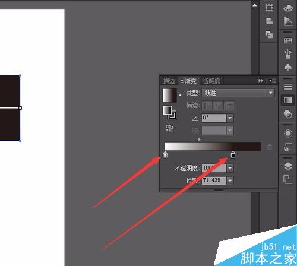Screen dimensions: 297x266
Task: Select the white gradient stop
Action: pyautogui.click(x=165, y=154)
